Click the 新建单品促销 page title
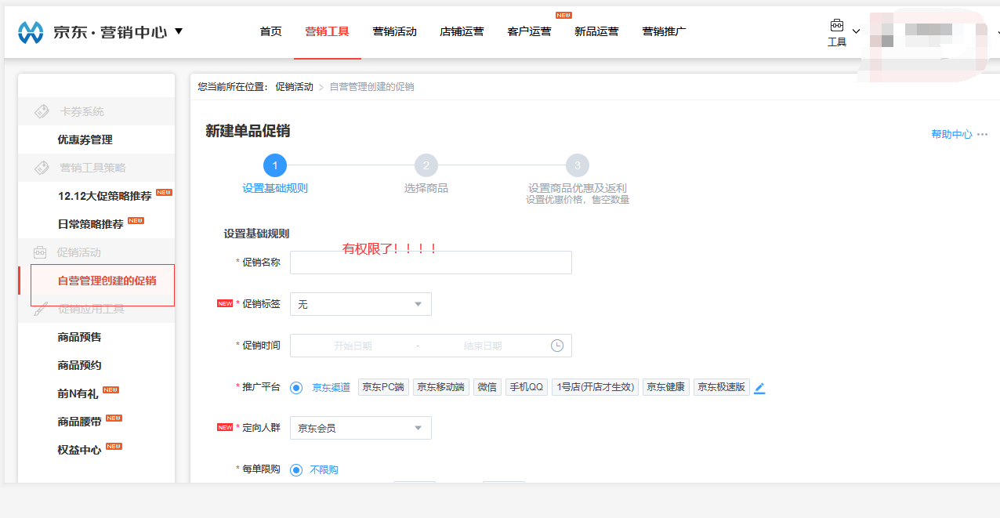 tap(248, 131)
